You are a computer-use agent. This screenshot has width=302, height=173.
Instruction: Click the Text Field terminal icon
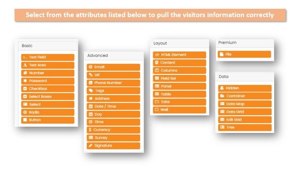point(25,57)
